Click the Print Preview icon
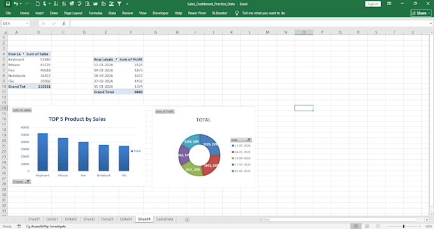This screenshot has height=229, width=434. [x=87, y=4]
